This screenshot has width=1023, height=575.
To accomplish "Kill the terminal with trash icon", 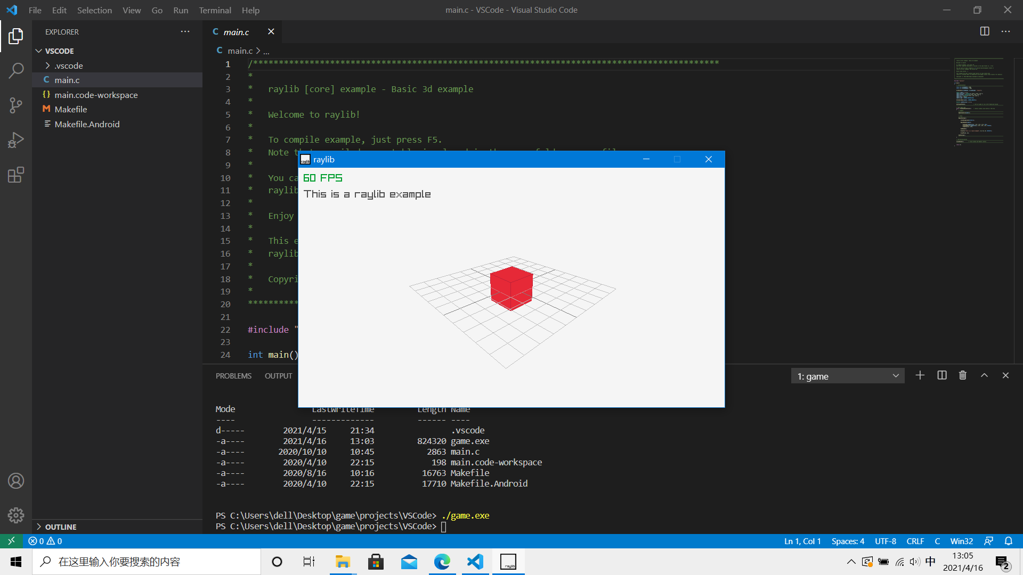I will [963, 375].
